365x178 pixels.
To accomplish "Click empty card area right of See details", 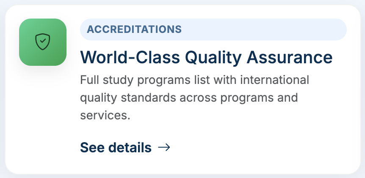I will click(263, 148).
